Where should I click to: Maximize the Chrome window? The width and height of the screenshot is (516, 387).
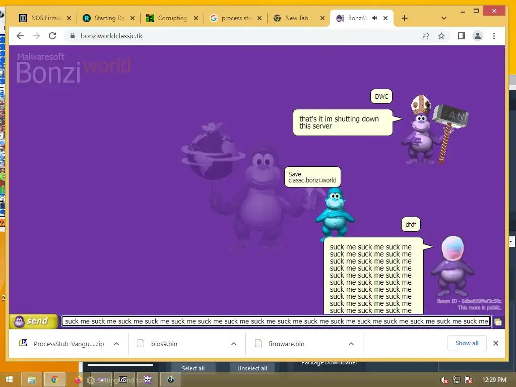tap(476, 11)
